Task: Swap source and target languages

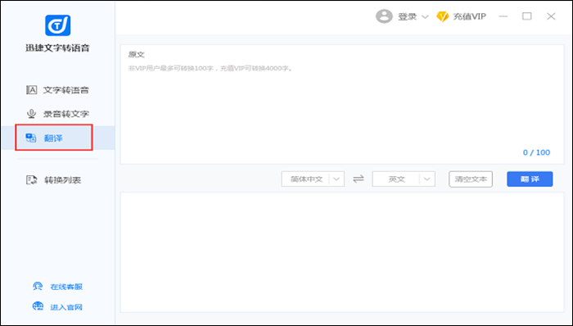Action: (359, 179)
